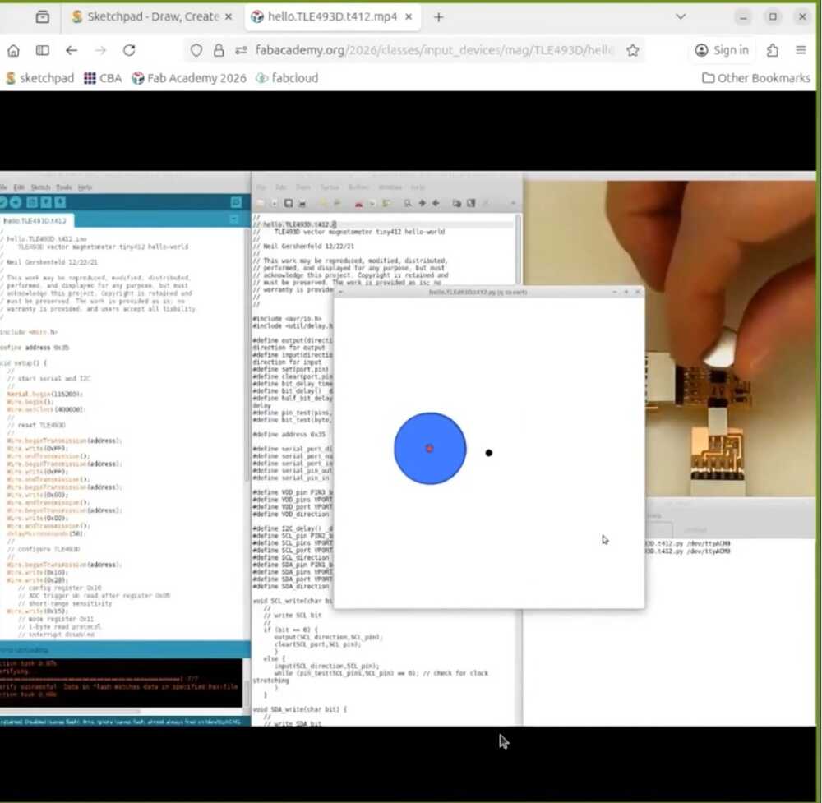This screenshot has width=822, height=803.
Task: Toggle the browser sidebar
Action: (43, 50)
